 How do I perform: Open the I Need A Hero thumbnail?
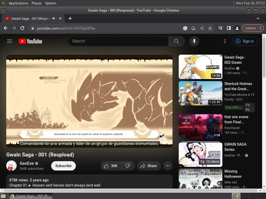click(x=201, y=126)
